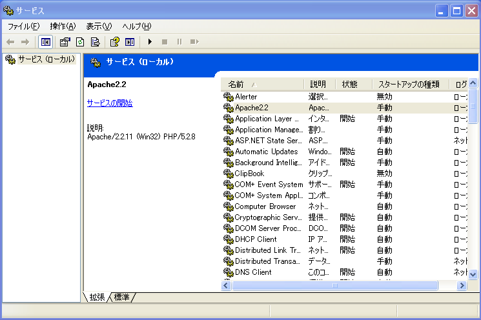Screen dimensions: 481x320
Task: Select the COM+ Event System row
Action: tap(344, 185)
